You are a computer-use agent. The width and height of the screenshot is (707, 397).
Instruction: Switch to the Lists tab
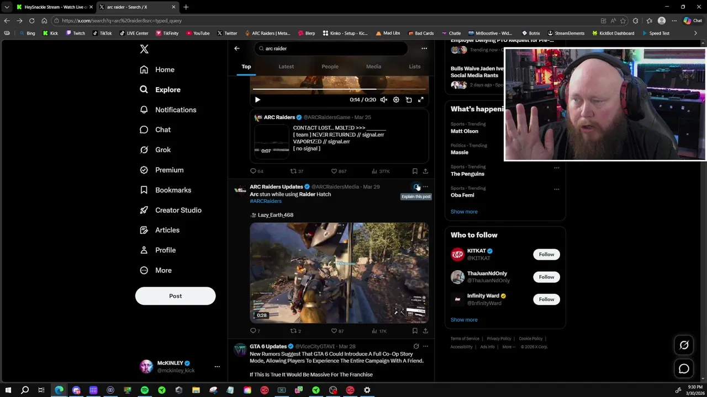coord(414,67)
